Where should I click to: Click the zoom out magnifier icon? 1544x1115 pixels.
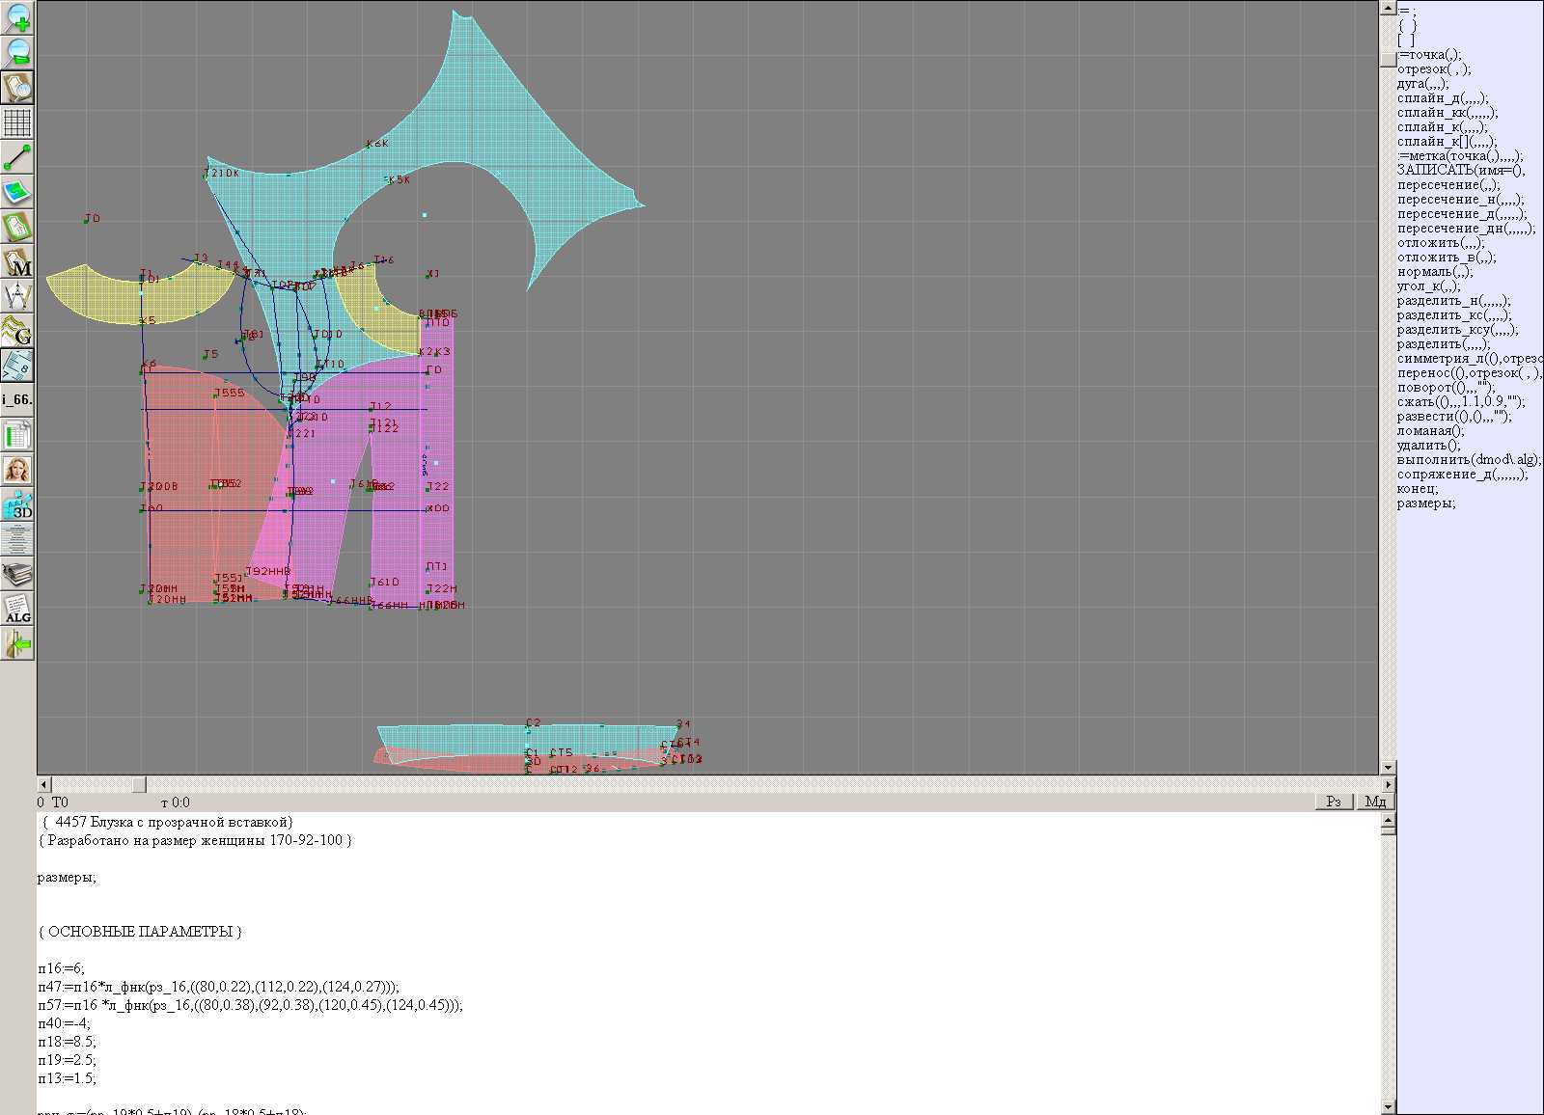pos(17,52)
